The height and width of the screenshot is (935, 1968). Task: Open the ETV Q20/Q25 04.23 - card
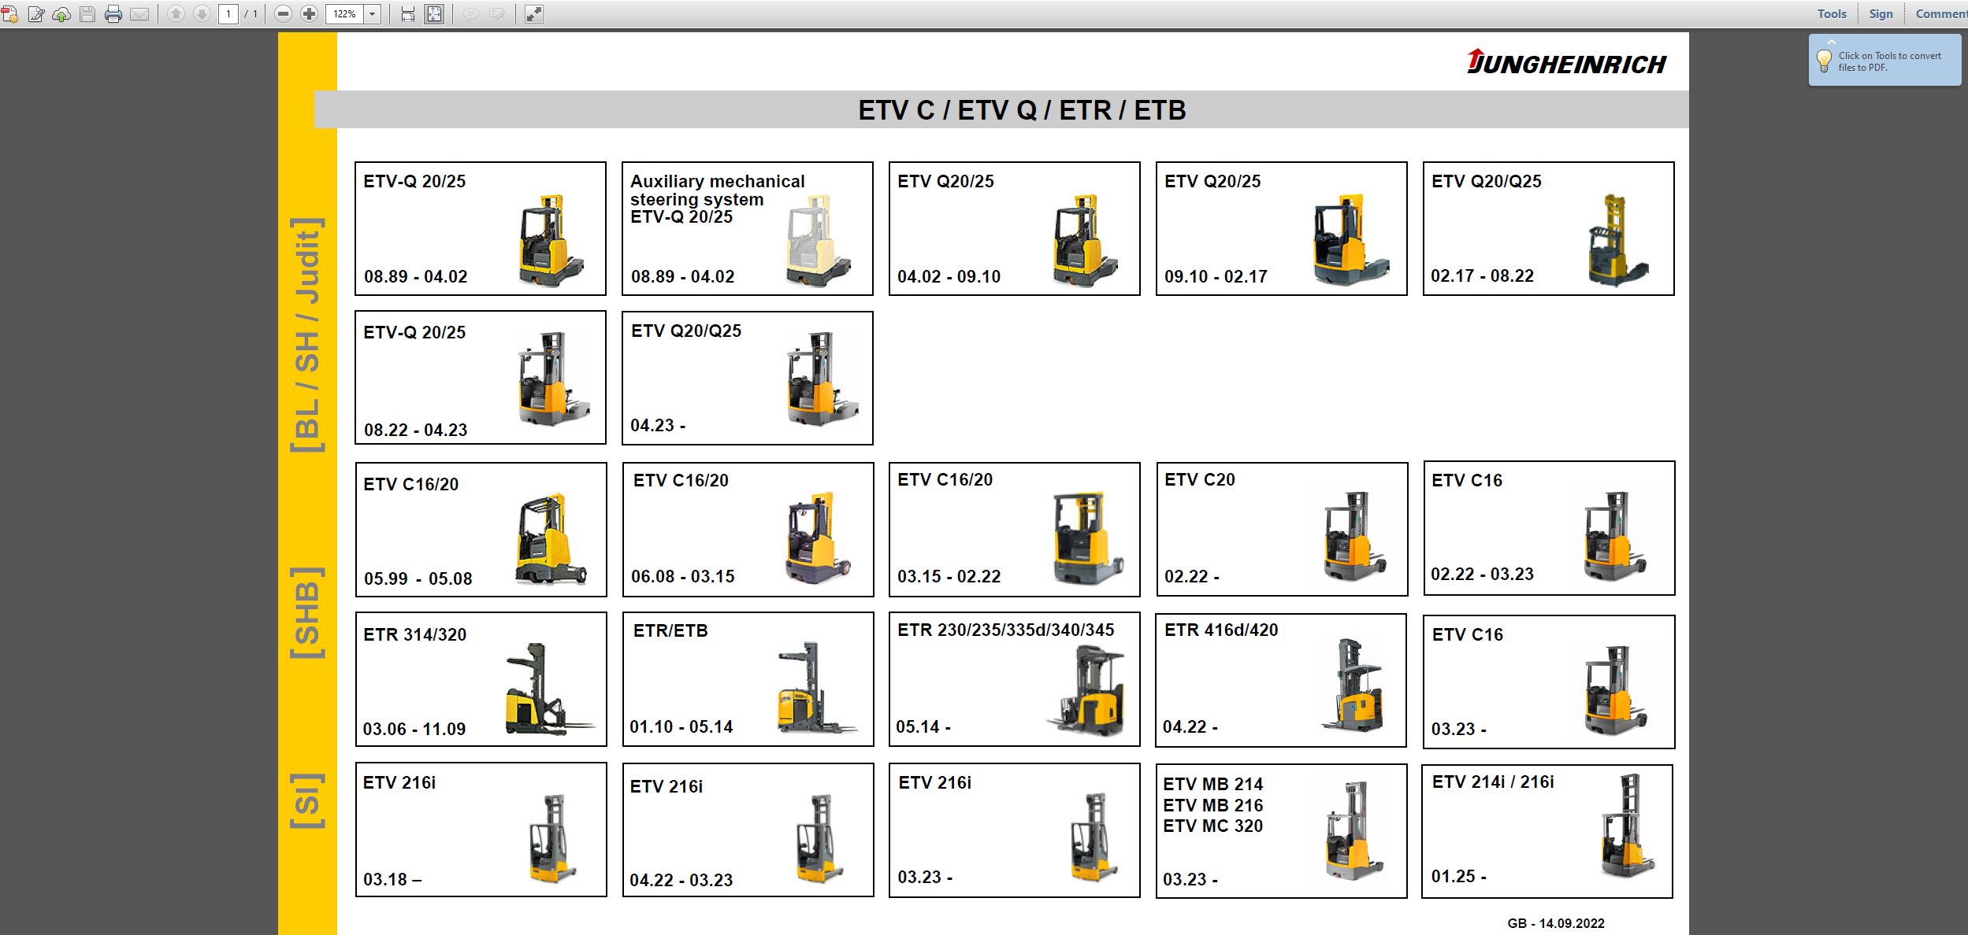[748, 379]
